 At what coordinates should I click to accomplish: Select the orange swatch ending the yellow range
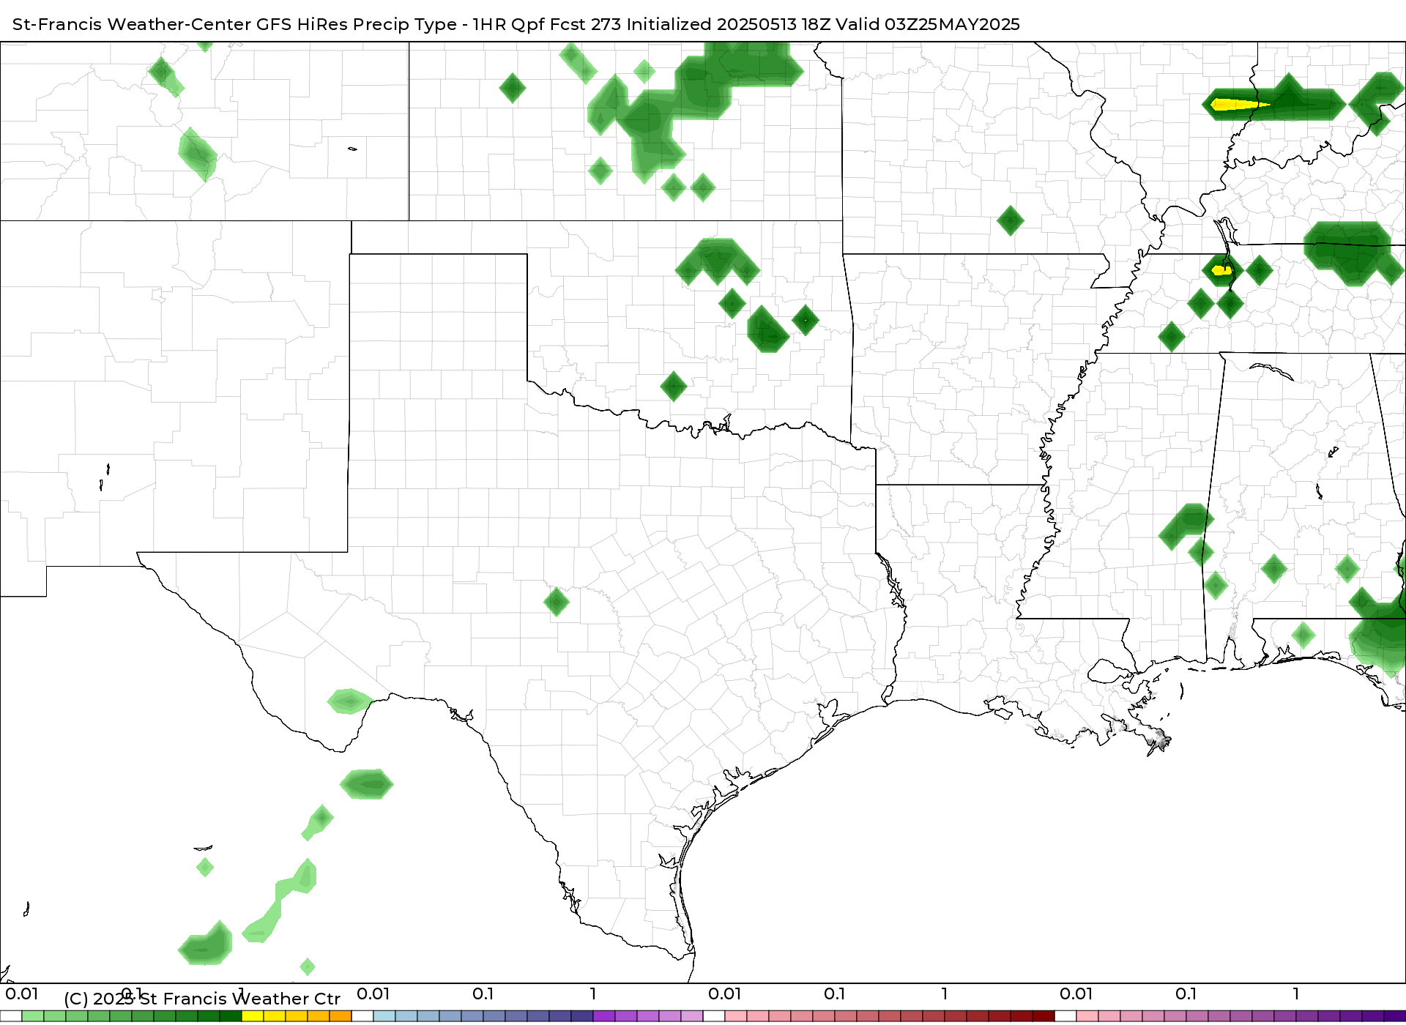pos(341,1016)
